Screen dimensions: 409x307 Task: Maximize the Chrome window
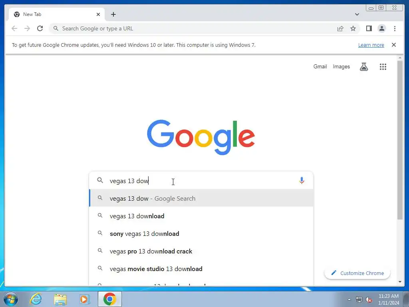tap(381, 8)
